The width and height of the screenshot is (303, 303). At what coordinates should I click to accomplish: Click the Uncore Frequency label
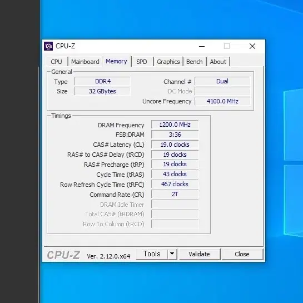pyautogui.click(x=167, y=101)
